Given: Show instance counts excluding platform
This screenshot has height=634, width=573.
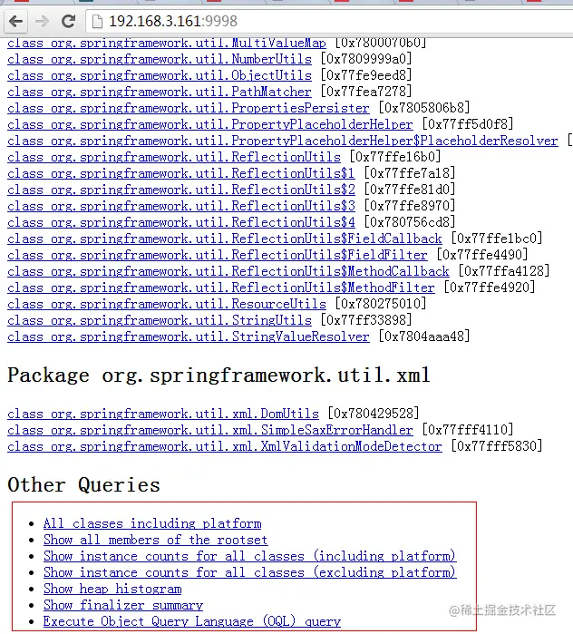Looking at the screenshot, I should tap(249, 572).
